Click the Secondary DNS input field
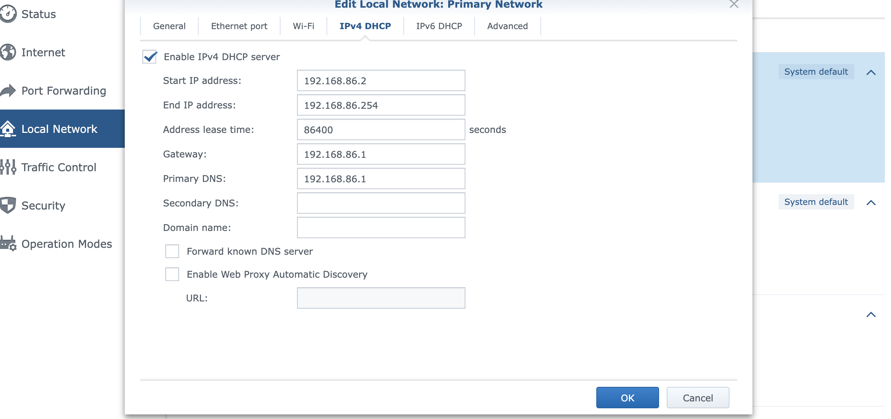This screenshot has width=891, height=419. click(x=381, y=203)
